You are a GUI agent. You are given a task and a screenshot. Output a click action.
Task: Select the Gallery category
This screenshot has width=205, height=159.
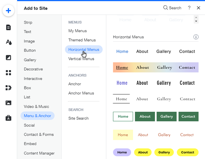click(30, 60)
